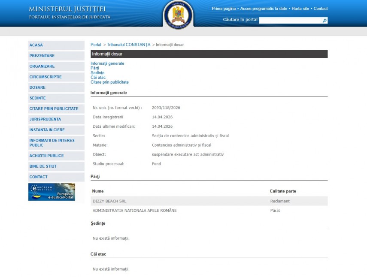Screen dimensions: 367x277
Task: Click the Romania coat of arms emblem
Action: click(x=178, y=14)
